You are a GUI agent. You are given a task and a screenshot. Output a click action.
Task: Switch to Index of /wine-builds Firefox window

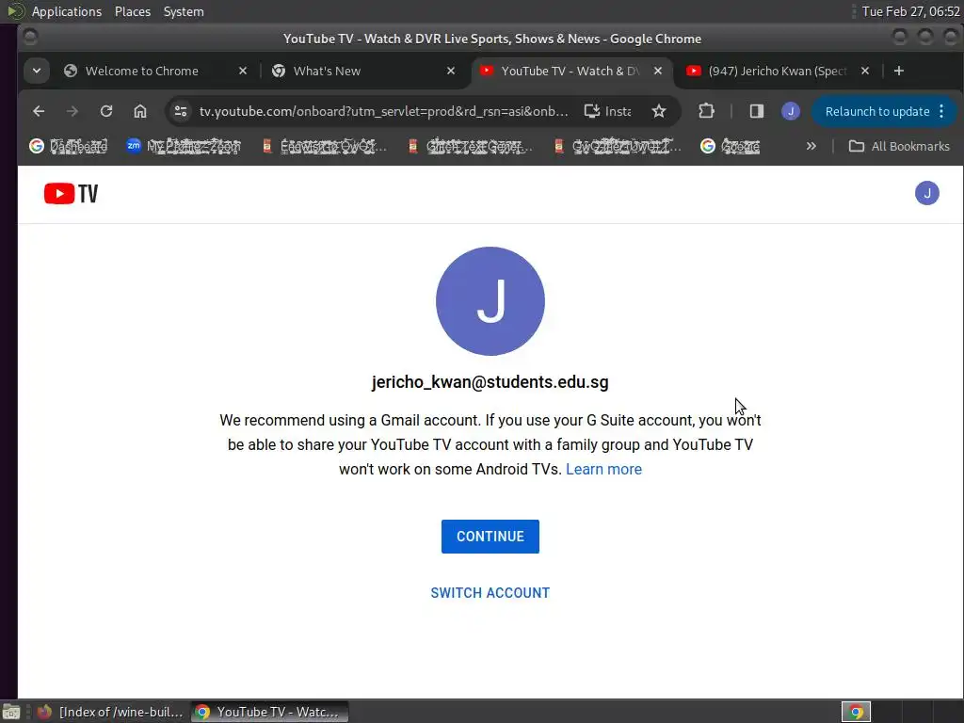111,712
